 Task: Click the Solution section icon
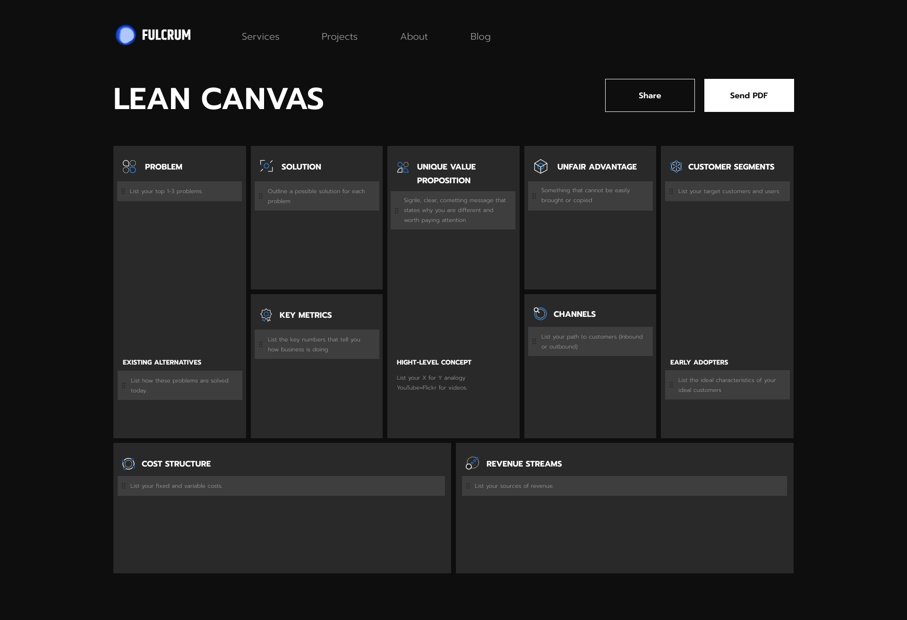tap(266, 166)
